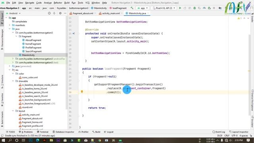The height and width of the screenshot is (143, 254).
Task: Open Windows taskbar search
Action: [x=10, y=140]
